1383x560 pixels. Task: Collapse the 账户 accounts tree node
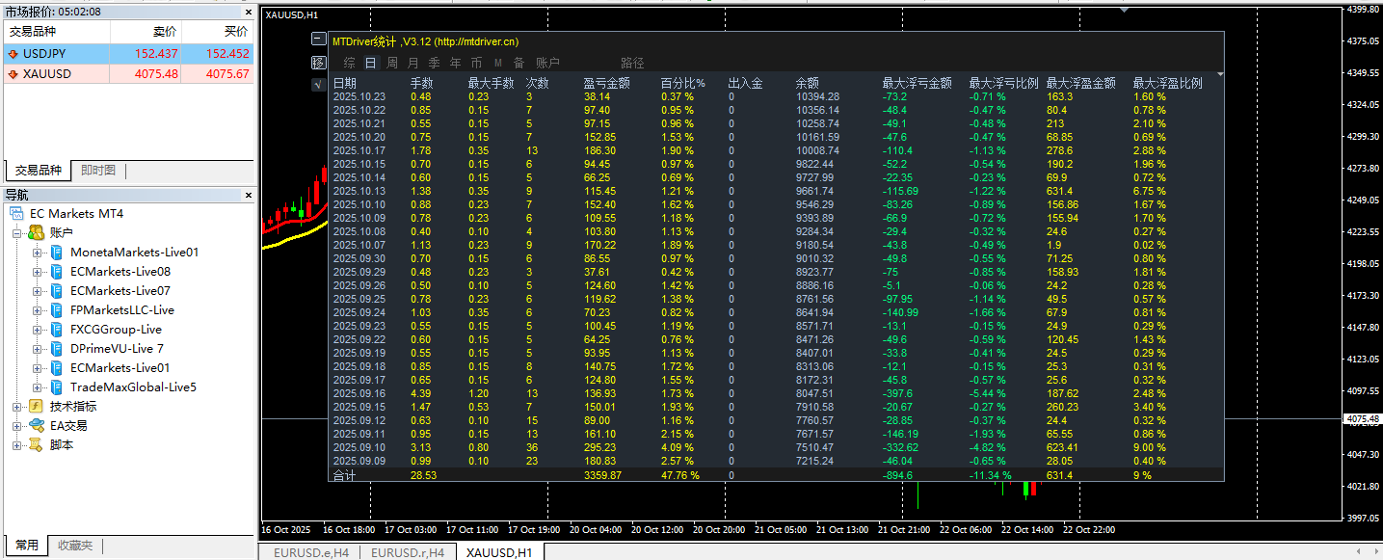tap(16, 233)
